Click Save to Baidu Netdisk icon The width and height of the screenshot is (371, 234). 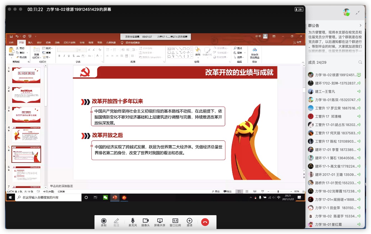pos(255,53)
